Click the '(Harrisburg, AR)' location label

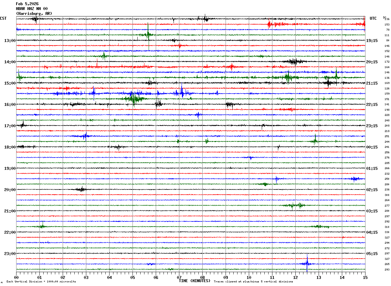tap(34, 14)
